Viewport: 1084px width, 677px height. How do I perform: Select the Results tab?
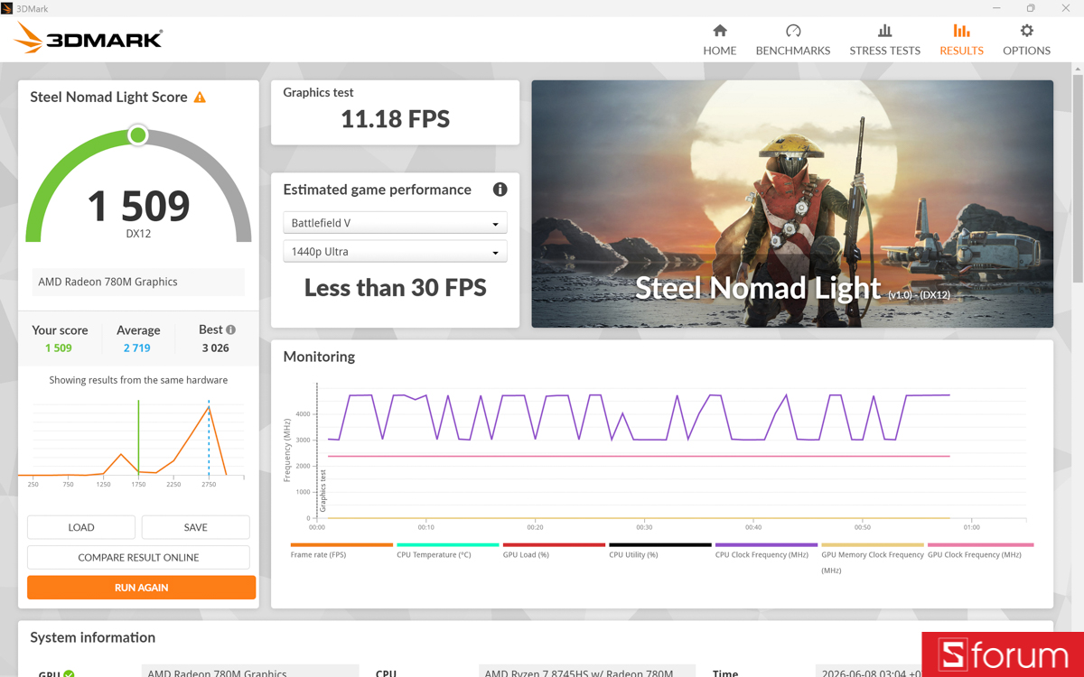(x=961, y=41)
